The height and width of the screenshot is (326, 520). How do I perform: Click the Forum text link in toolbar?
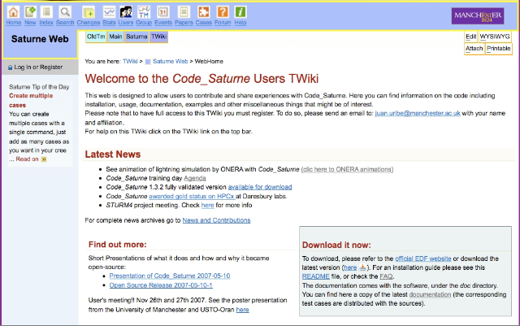(223, 23)
